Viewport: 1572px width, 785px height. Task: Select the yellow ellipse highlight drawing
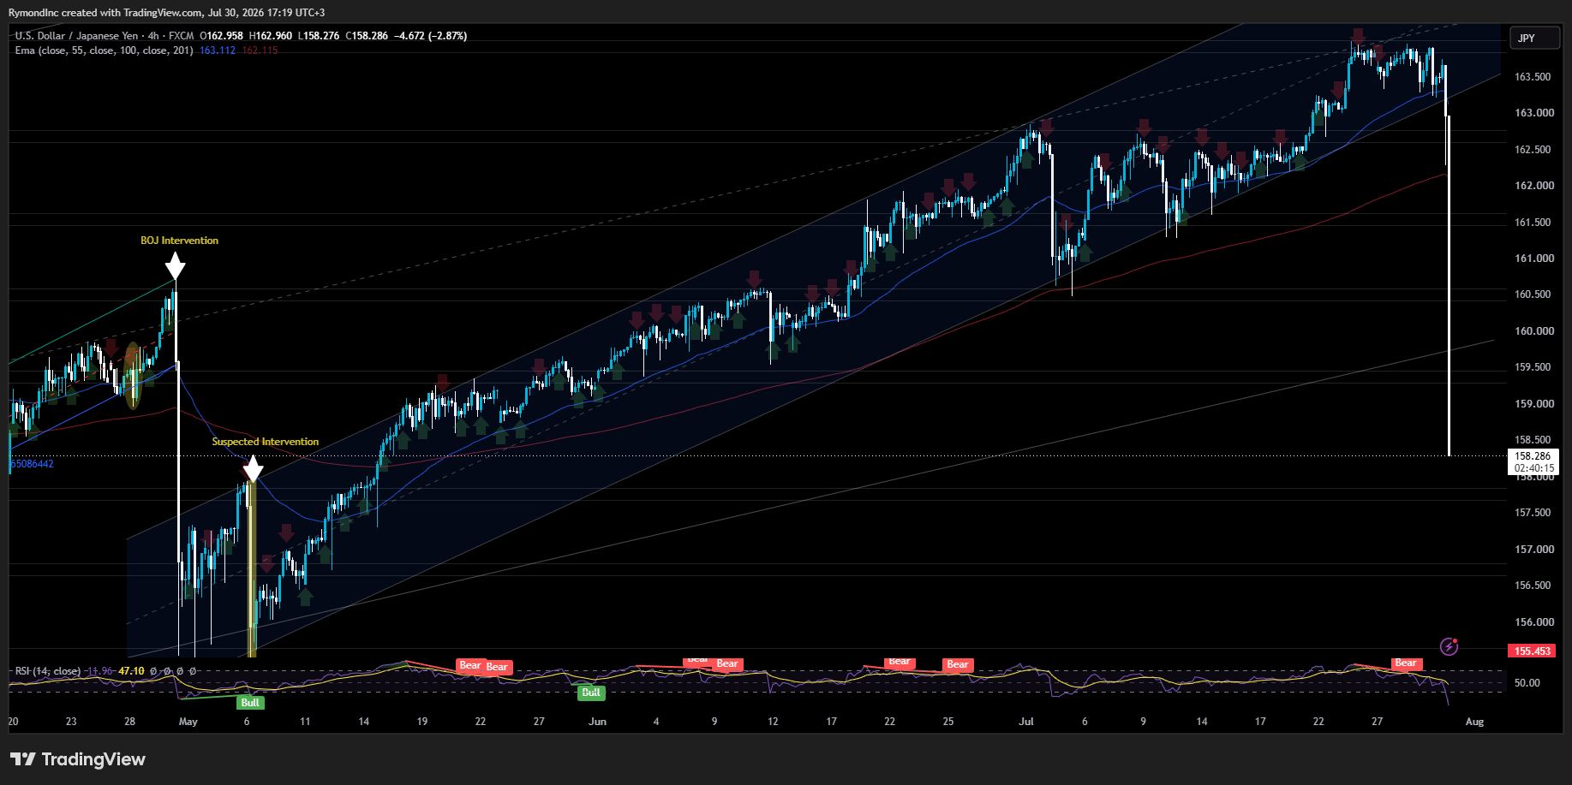(133, 376)
